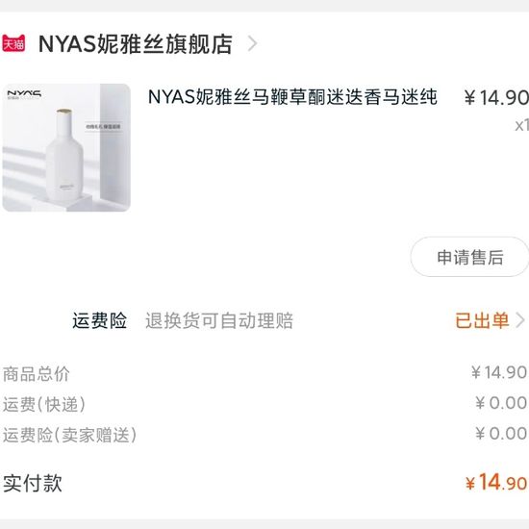Open 已出单 shipping insurance status
The height and width of the screenshot is (529, 529).
coord(482,320)
